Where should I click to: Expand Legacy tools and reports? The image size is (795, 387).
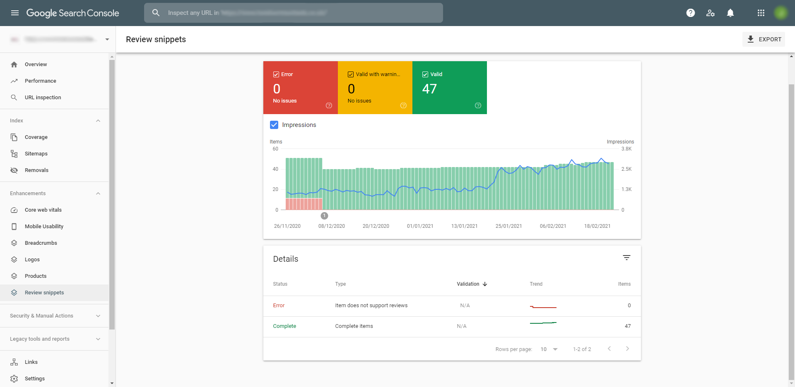click(x=98, y=339)
